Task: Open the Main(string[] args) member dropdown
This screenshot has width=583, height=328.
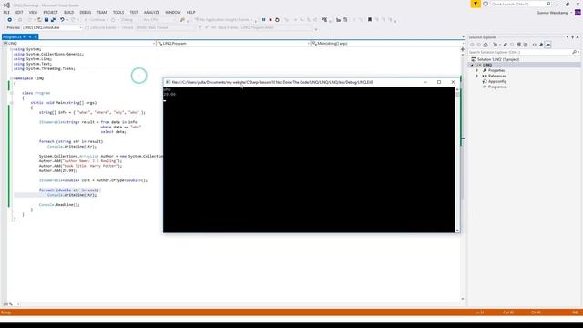Action: [x=386, y=44]
